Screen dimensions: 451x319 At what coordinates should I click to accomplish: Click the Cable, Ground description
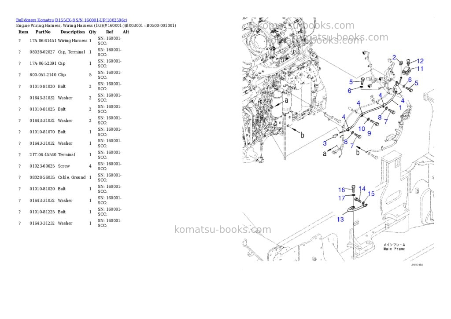coord(72,177)
